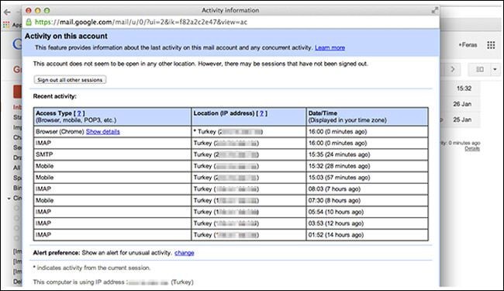Click Show details link for Browser (Chrome)

[103, 131]
